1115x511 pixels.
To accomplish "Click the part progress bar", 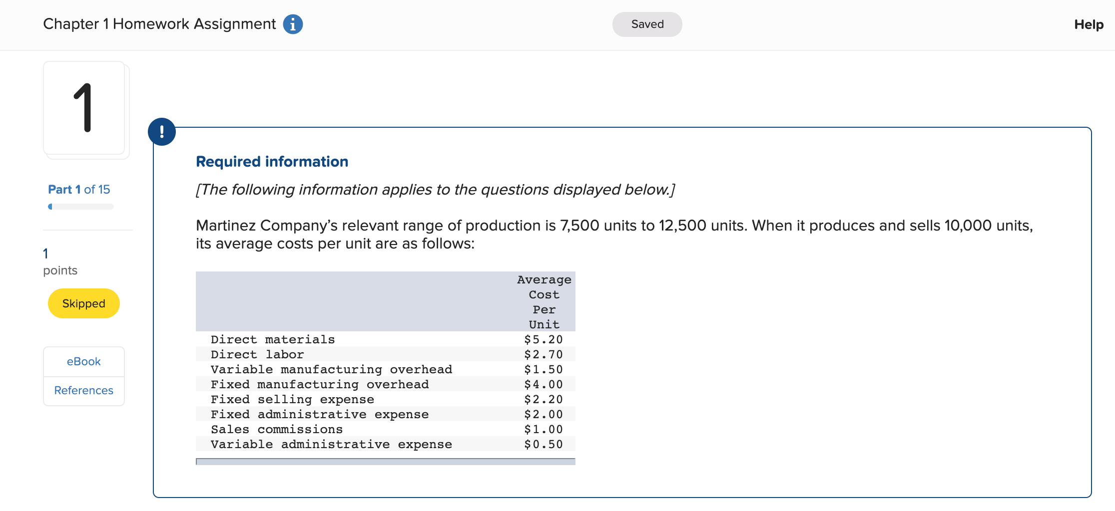I will [x=81, y=207].
